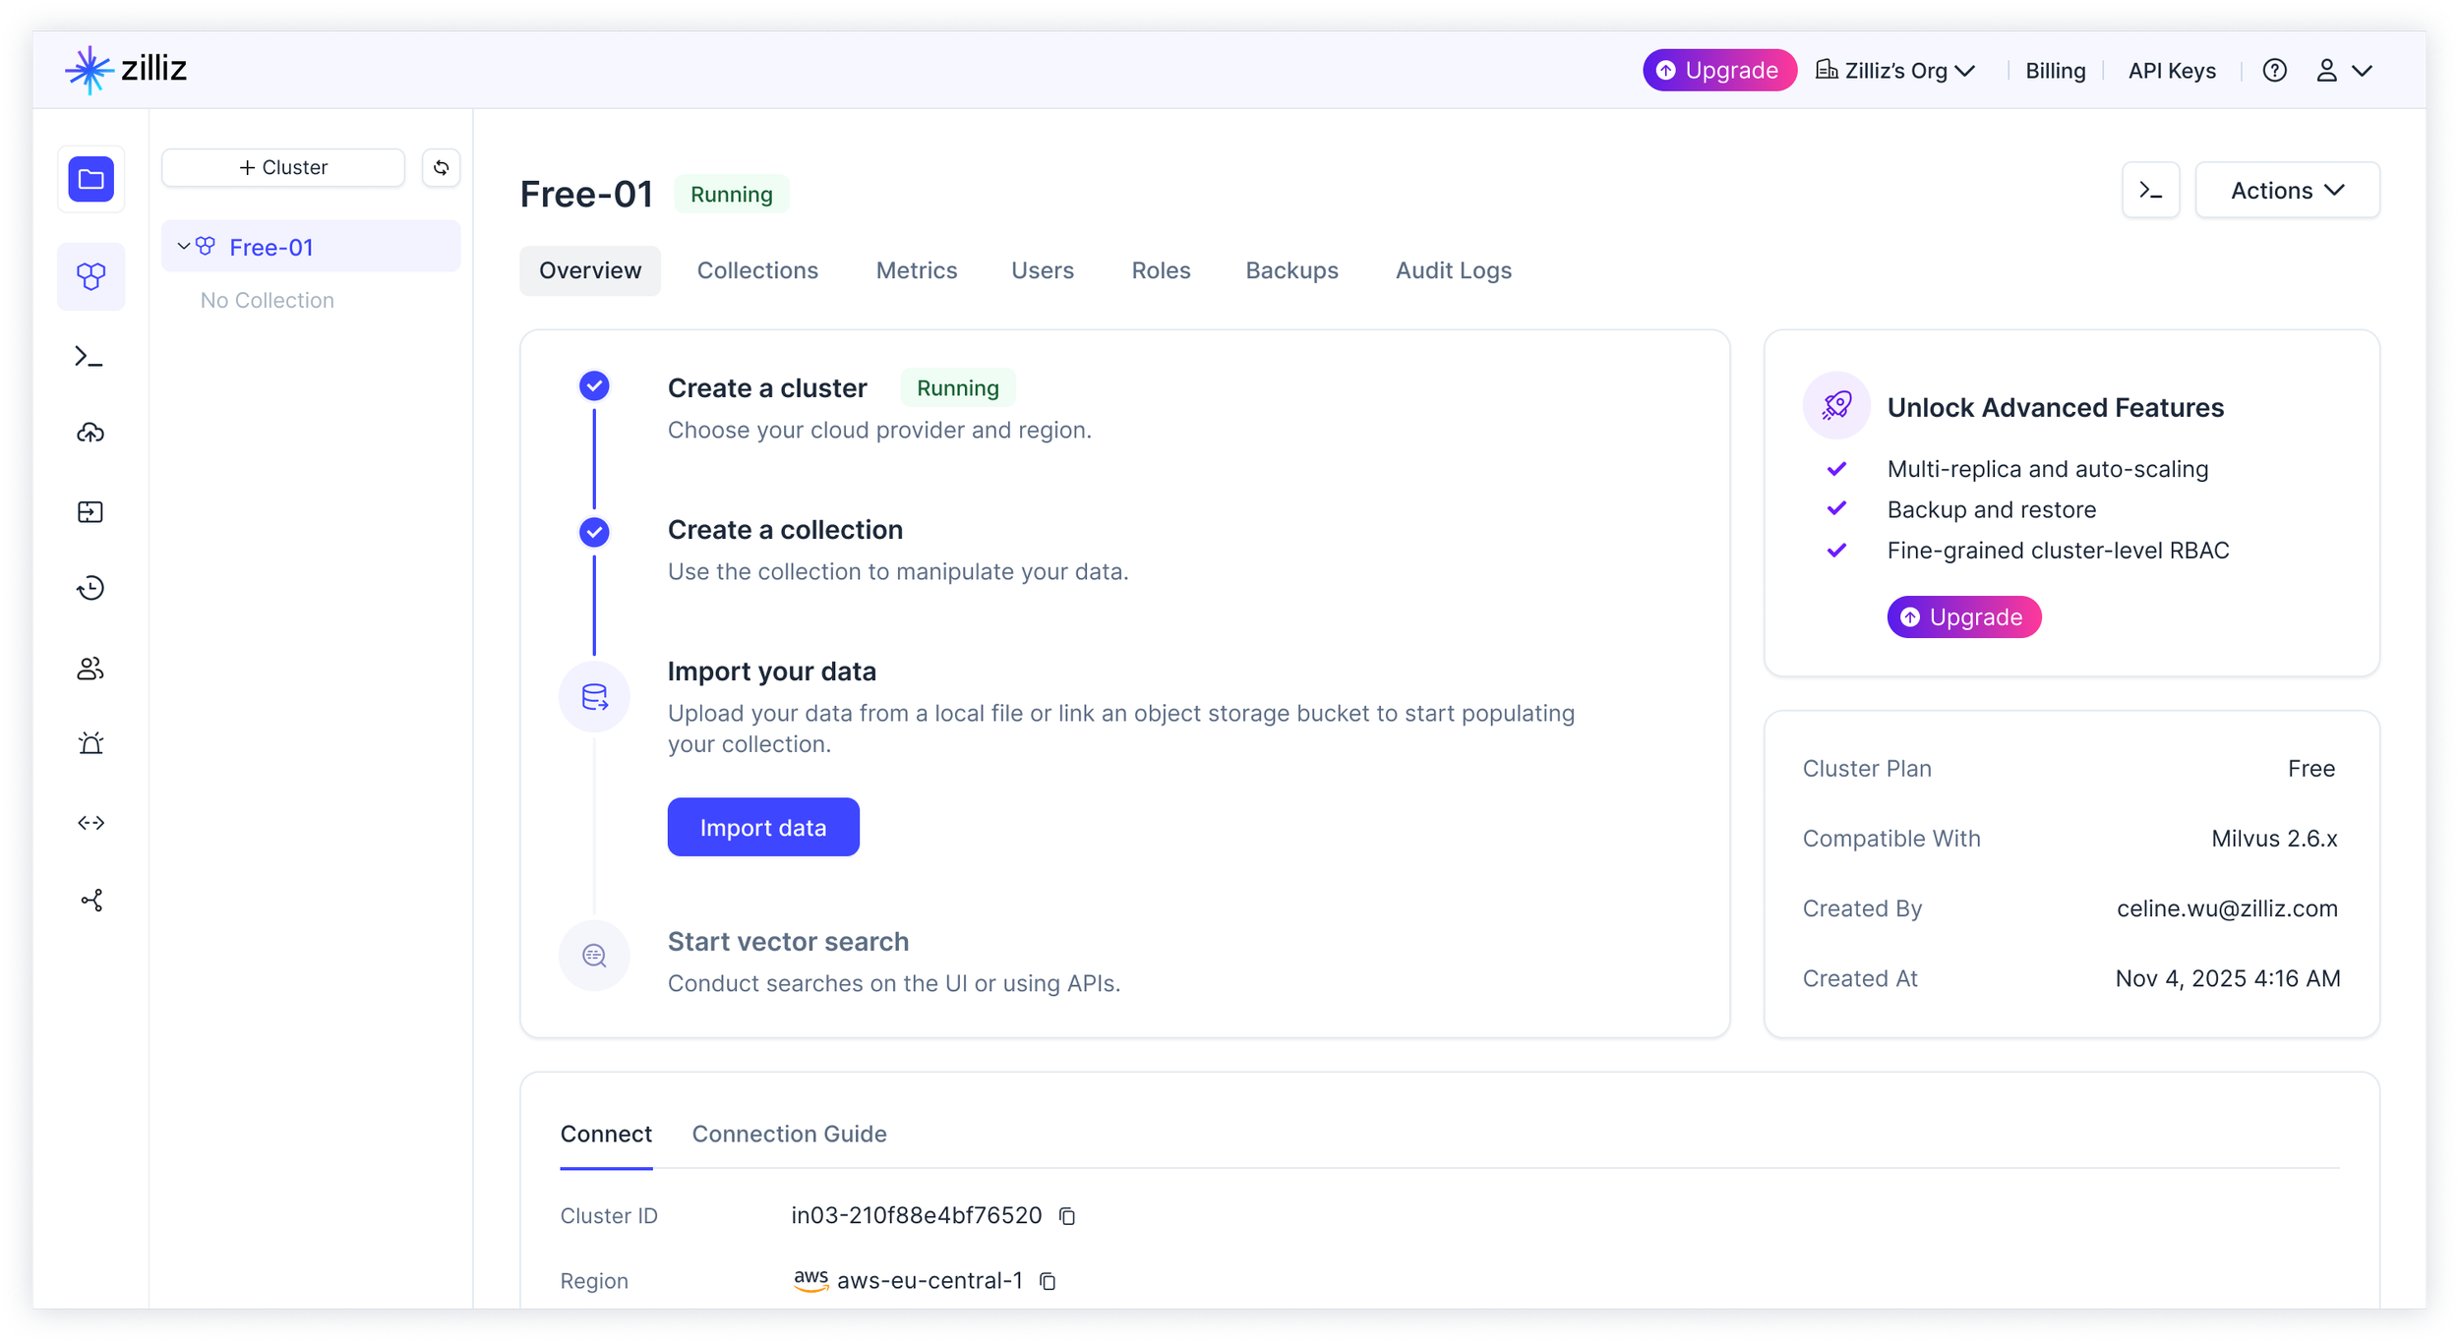
Task: Click the Create a collection completed checkmark
Action: point(594,532)
